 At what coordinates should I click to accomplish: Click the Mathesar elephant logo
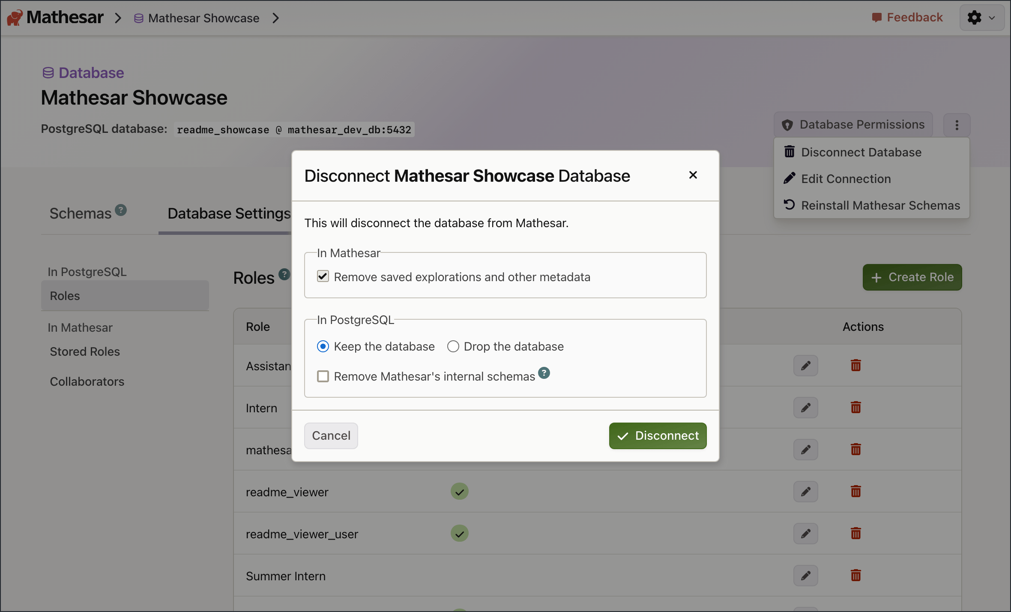pos(15,18)
